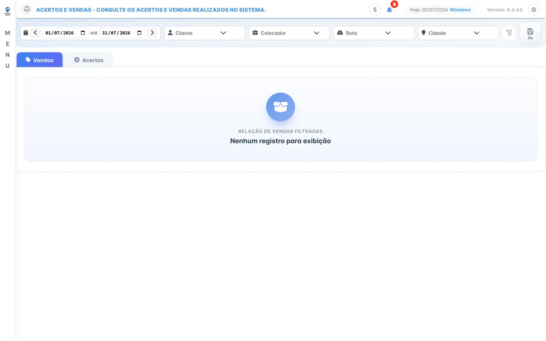Open the Rota dropdown
This screenshot has height=341, width=546.
pyautogui.click(x=373, y=33)
